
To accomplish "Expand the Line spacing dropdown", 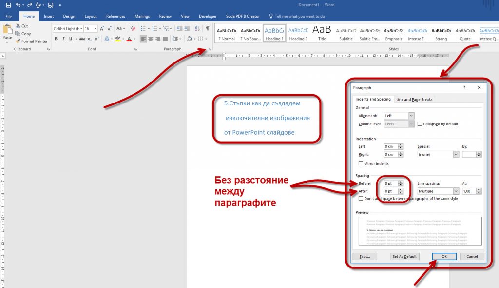I will pos(456,191).
